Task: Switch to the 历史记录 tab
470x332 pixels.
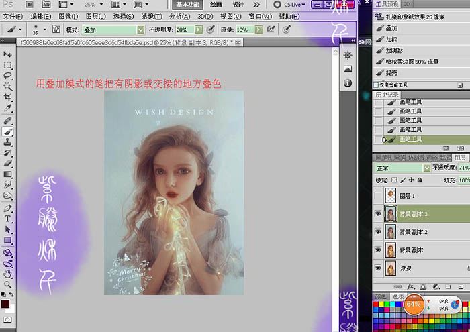Action: click(x=387, y=95)
